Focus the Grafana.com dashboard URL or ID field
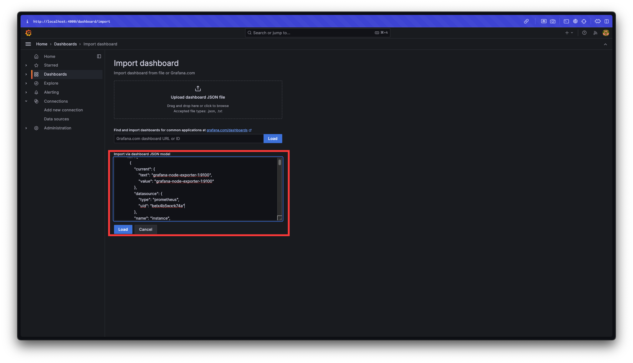This screenshot has height=363, width=633. [188, 138]
